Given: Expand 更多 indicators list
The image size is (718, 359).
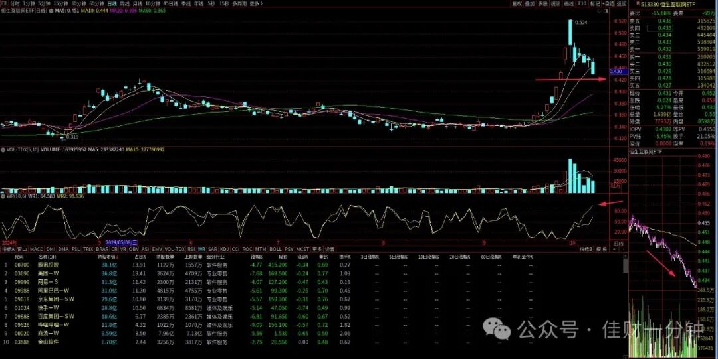Looking at the screenshot, I should pyautogui.click(x=317, y=250).
